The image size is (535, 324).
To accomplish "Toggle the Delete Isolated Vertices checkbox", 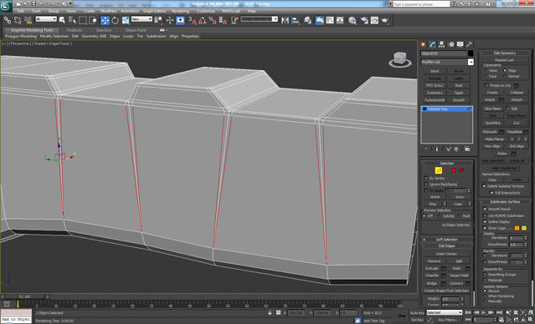I will tap(484, 186).
